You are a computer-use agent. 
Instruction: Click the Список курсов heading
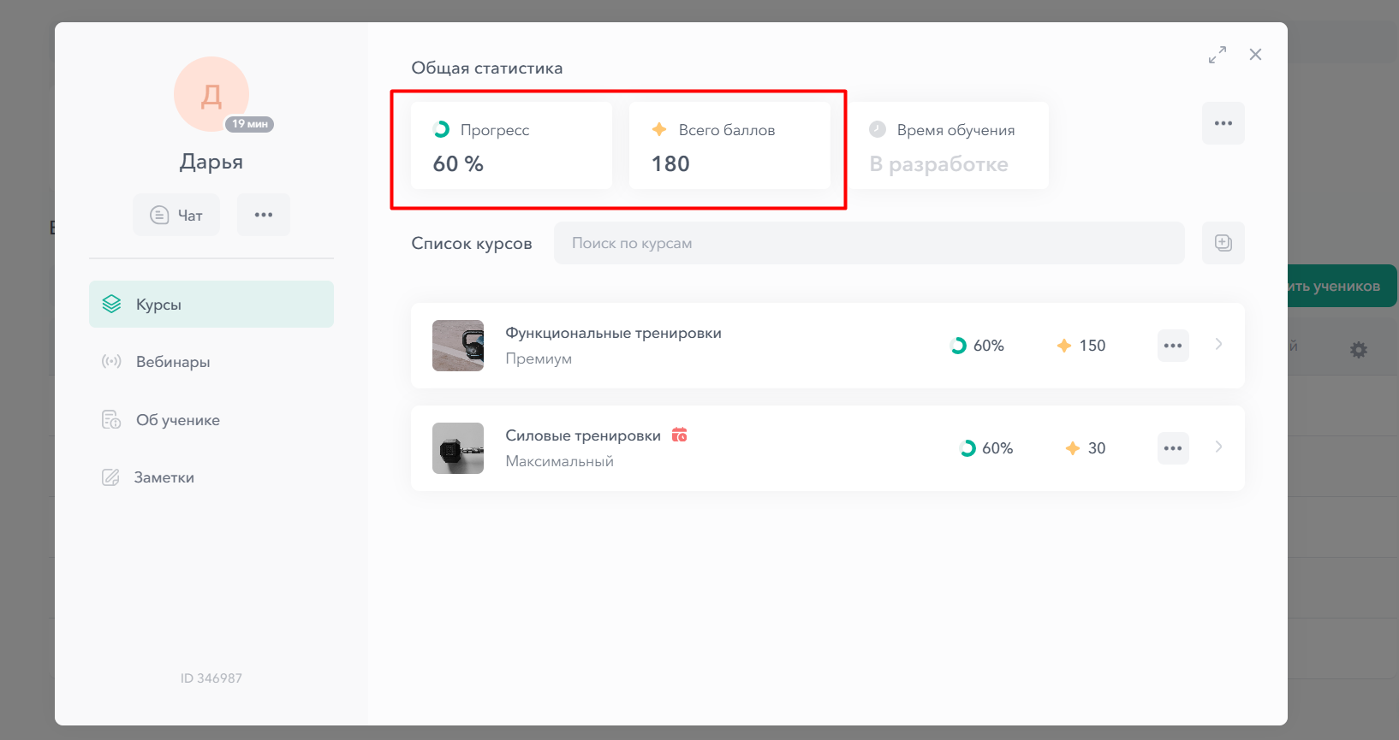coord(472,244)
